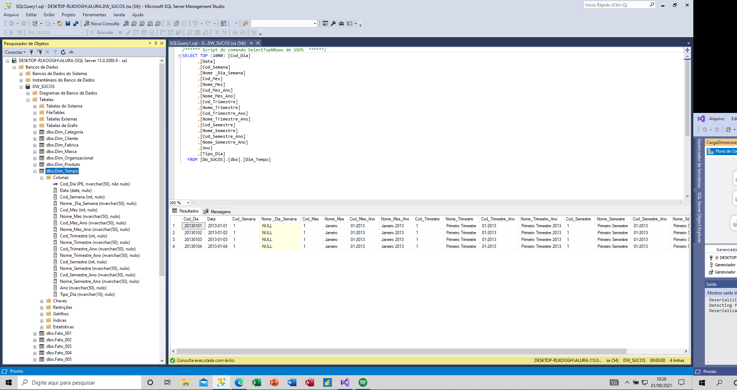Click the Nome_Mes column header in results
Image resolution: width=737 pixels, height=390 pixels.
334,219
